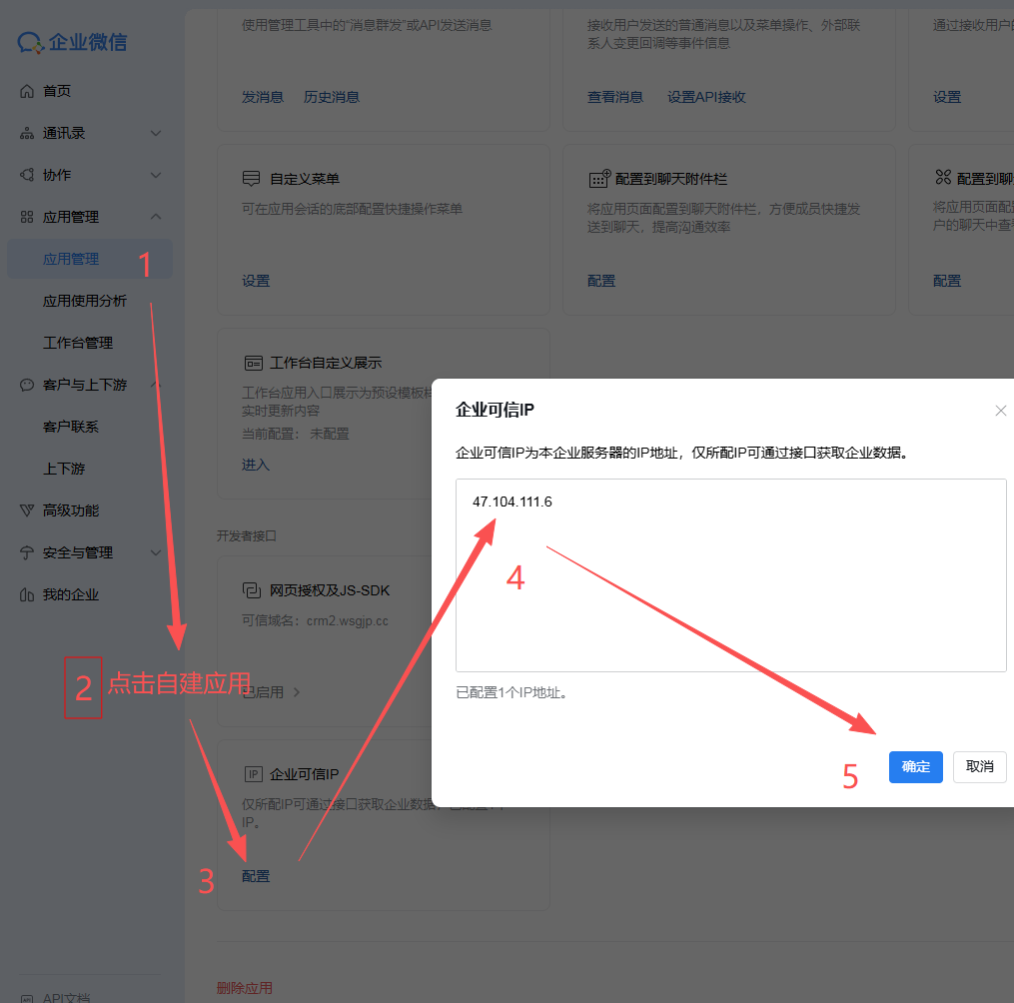Click the 高级功能 icon in sidebar
Screen dimensions: 1014x1003
point(27,510)
